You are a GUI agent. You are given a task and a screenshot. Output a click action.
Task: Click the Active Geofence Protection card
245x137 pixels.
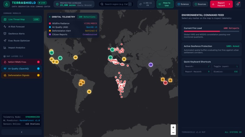click(x=211, y=49)
